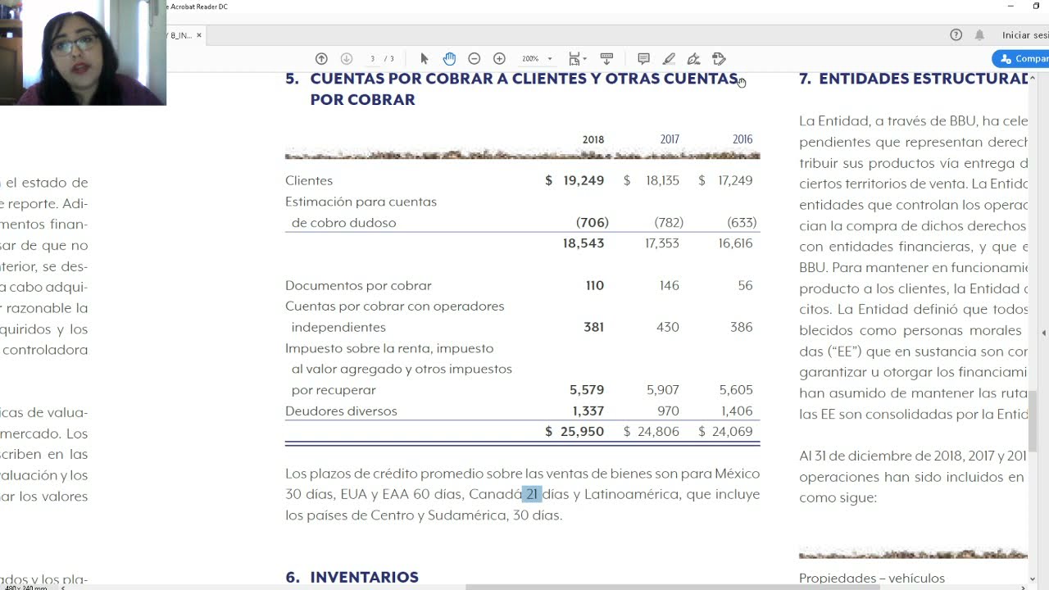This screenshot has width=1049, height=590.
Task: Click the Compartir share button
Action: [x=1021, y=59]
